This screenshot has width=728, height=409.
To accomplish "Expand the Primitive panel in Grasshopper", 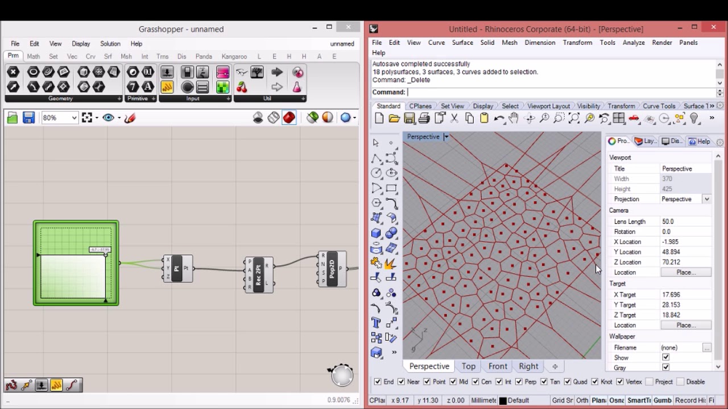I will 154,99.
